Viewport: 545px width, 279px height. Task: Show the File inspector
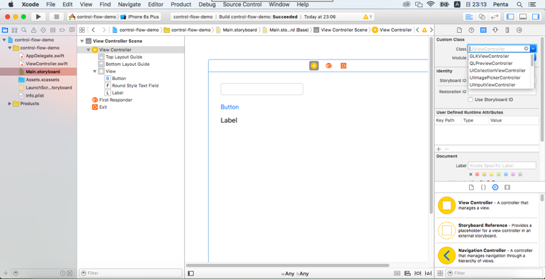(x=459, y=30)
